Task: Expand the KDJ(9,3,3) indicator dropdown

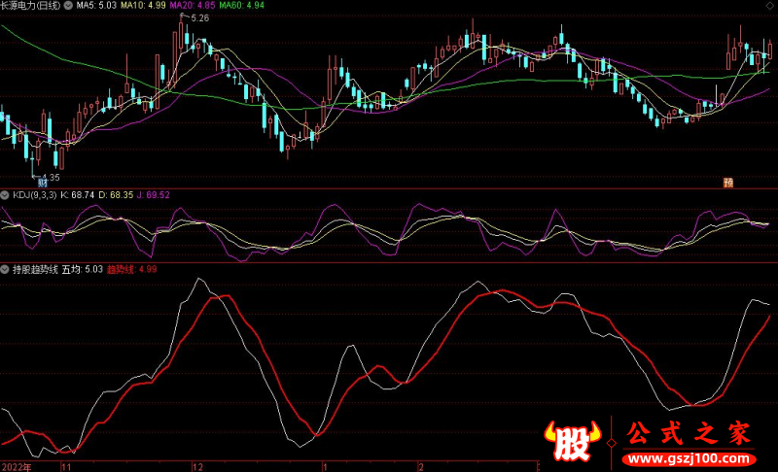Action: pos(5,195)
